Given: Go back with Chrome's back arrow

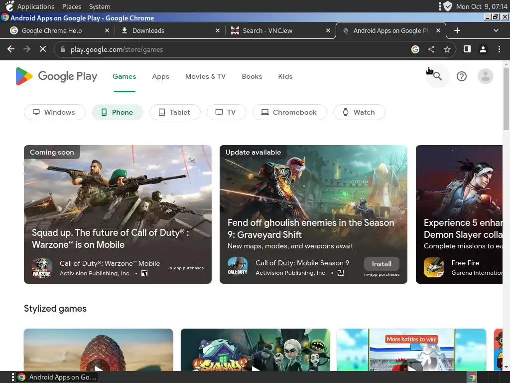Looking at the screenshot, I should (11, 49).
